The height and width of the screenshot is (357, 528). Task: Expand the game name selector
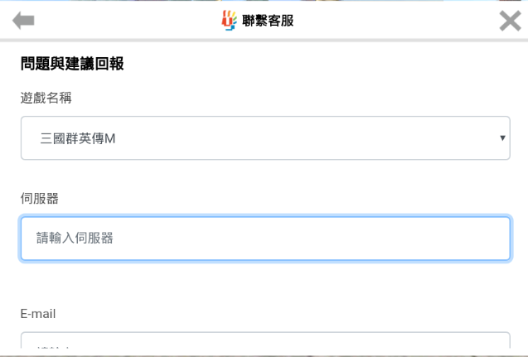[x=265, y=138]
